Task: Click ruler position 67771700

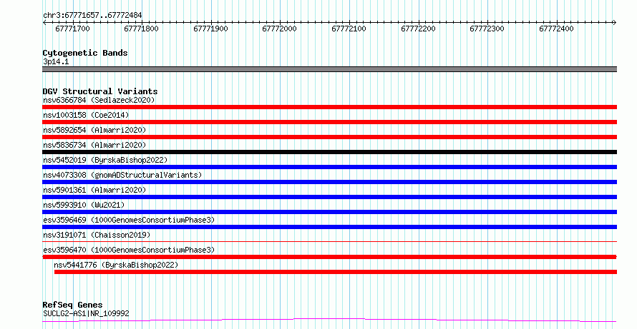Action: point(73,29)
